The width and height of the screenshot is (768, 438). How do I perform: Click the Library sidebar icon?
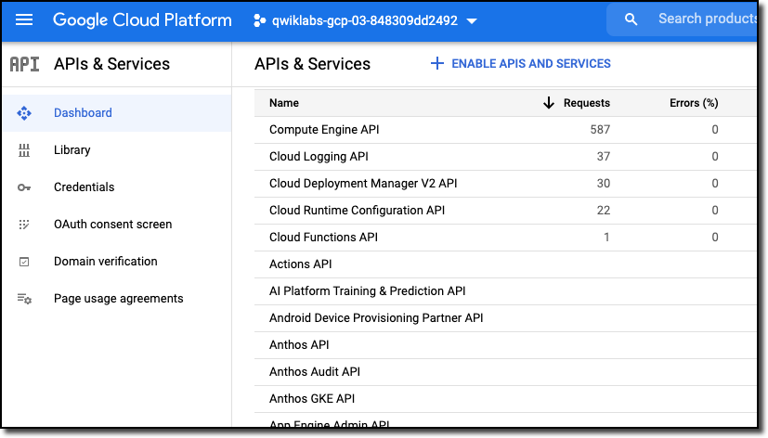24,150
